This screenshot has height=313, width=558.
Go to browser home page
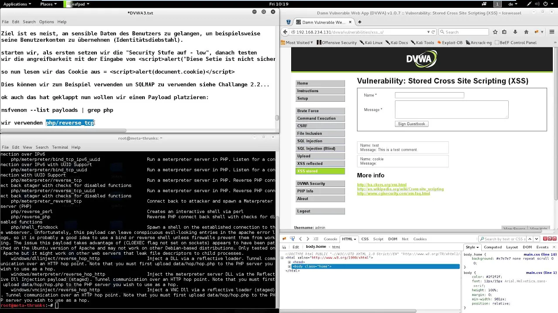[526, 32]
